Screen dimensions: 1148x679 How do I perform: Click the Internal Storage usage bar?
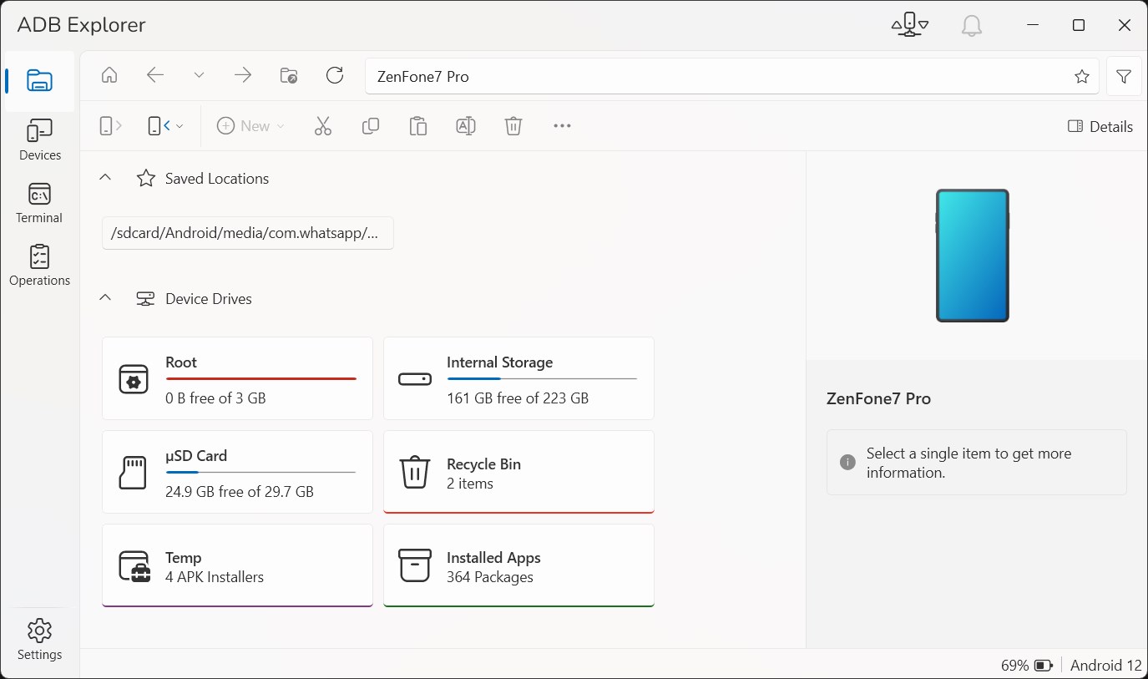click(542, 379)
